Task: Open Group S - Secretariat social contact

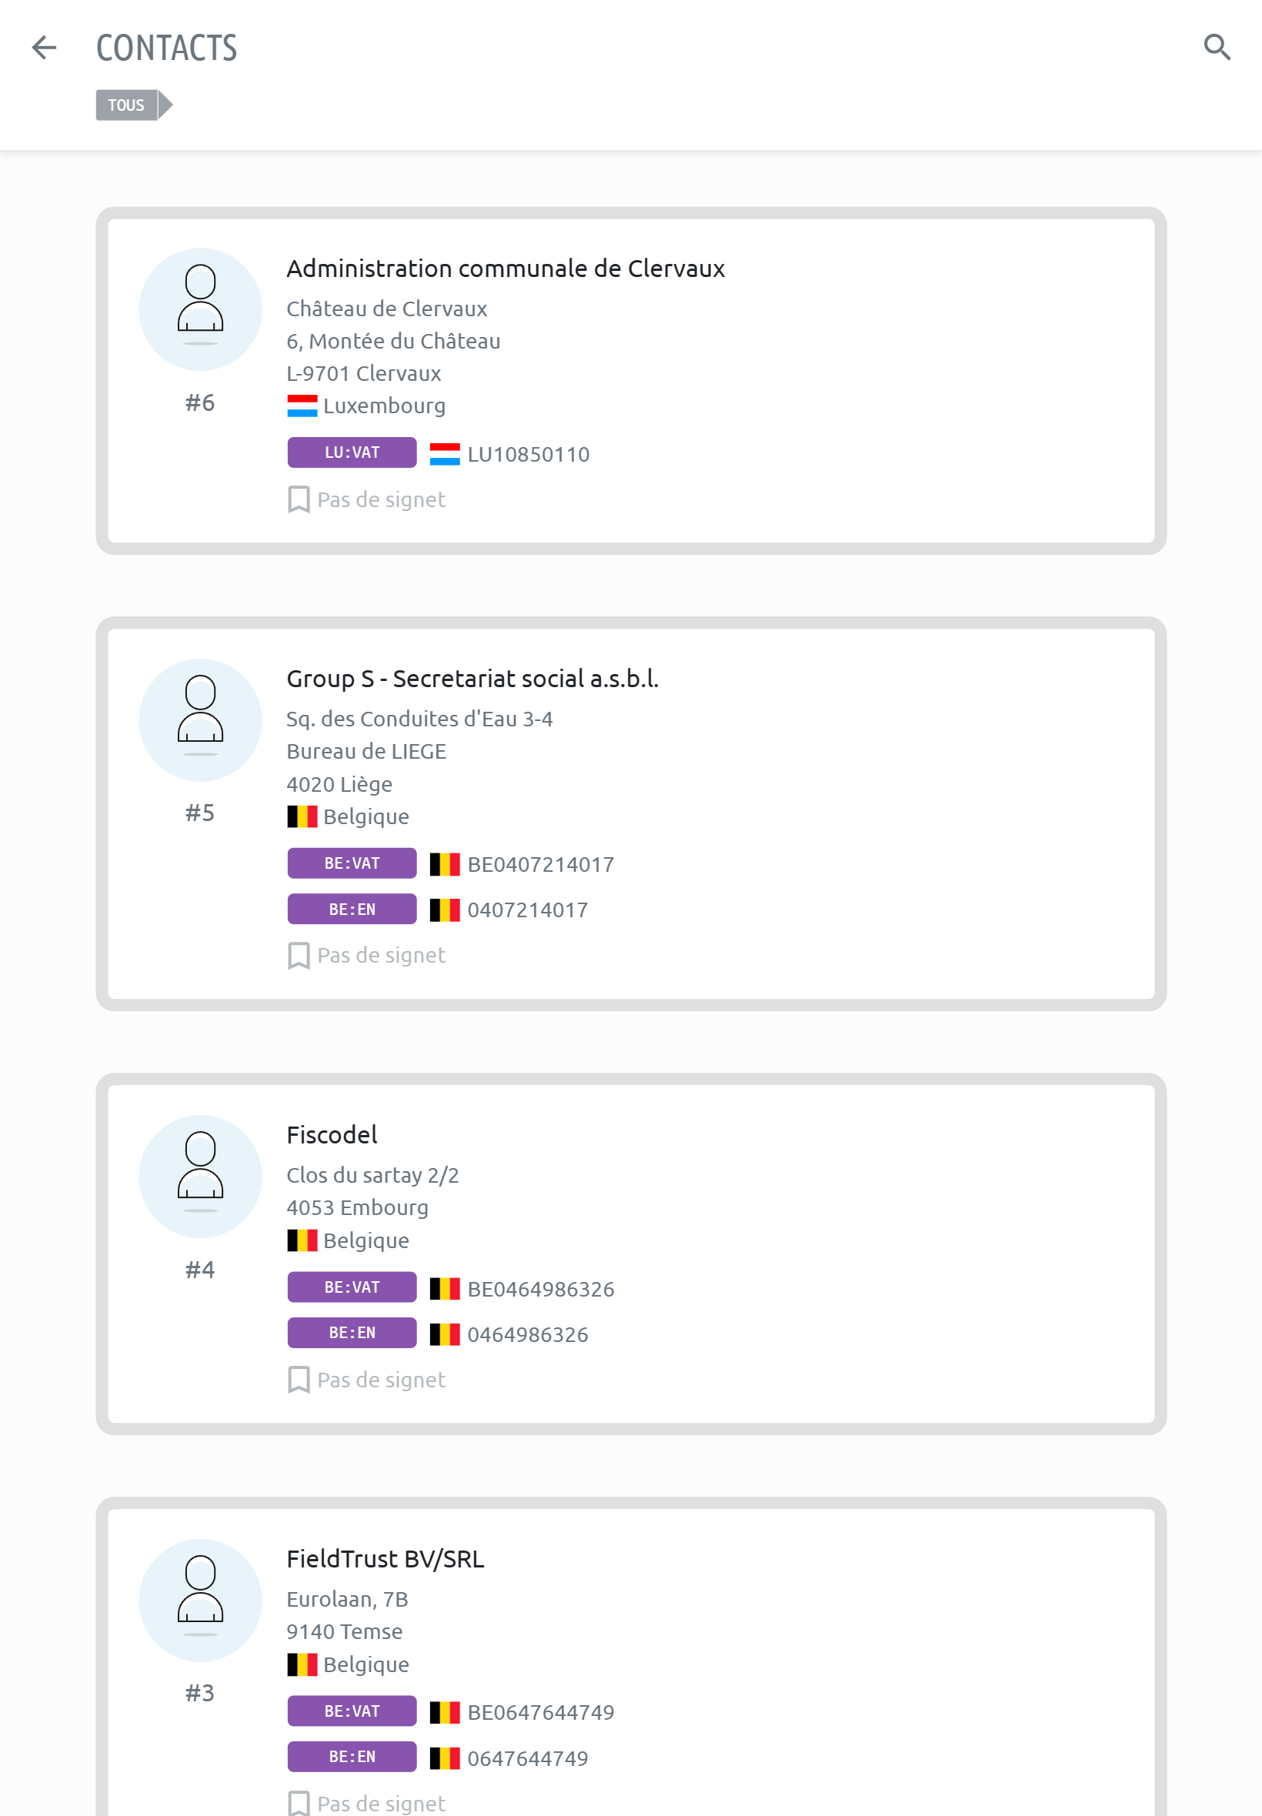Action: coord(472,679)
